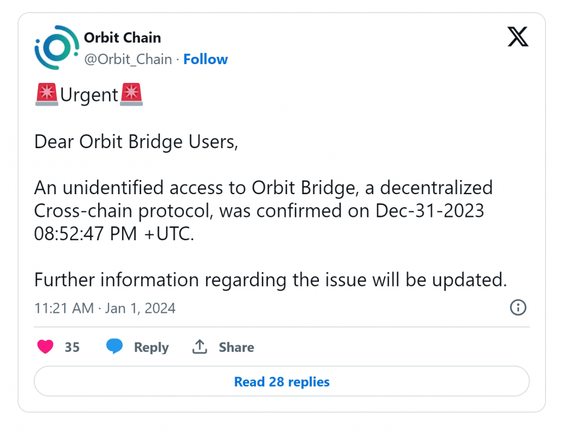This screenshot has width=582, height=444.
Task: Click the Further information sentence
Action: coord(270,280)
